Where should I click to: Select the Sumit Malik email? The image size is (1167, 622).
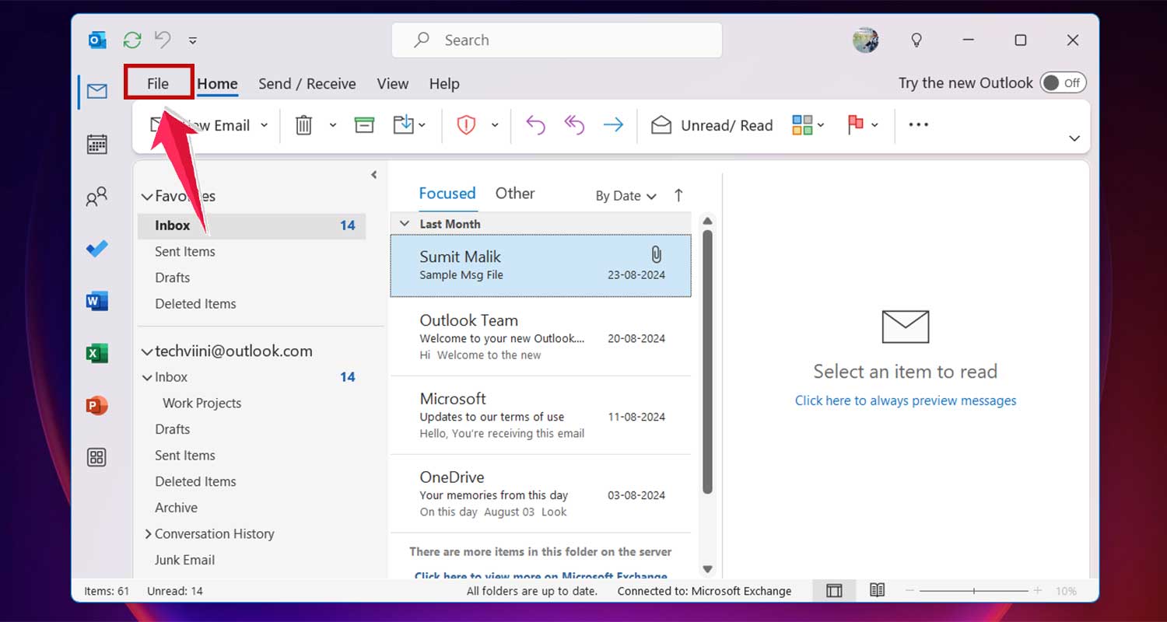[x=540, y=265]
